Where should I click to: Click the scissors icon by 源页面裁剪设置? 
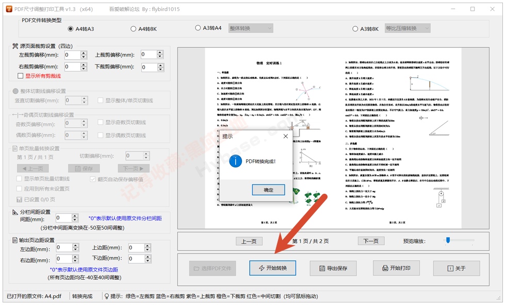coord(15,46)
